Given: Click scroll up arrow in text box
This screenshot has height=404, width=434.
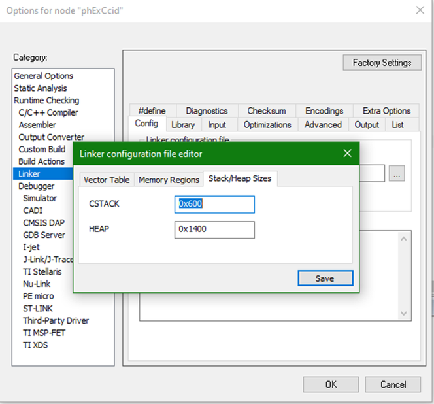Looking at the screenshot, I should click(403, 239).
